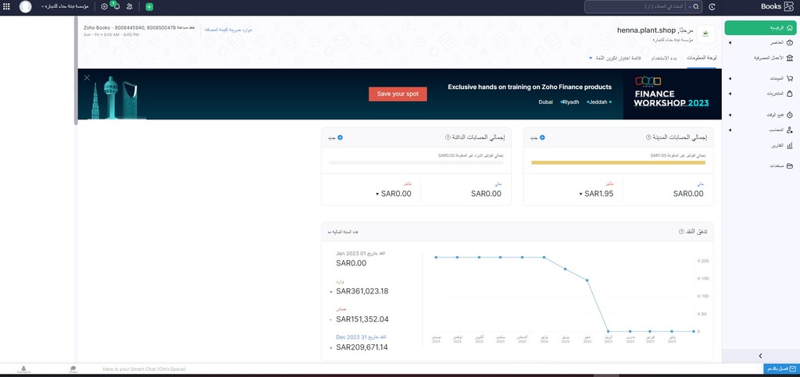Expand the Items submenu arrow

pyautogui.click(x=729, y=43)
